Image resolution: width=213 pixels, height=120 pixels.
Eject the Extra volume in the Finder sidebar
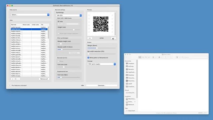(x=135, y=102)
